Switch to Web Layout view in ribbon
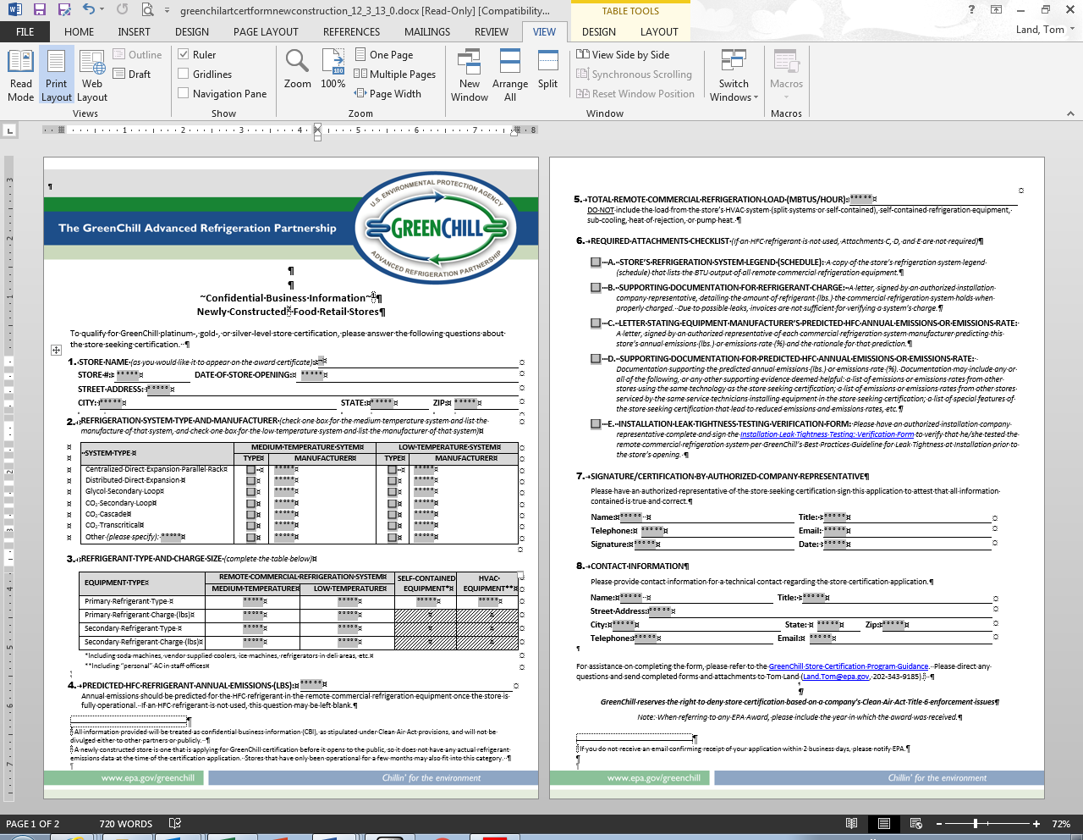The image size is (1083, 840). 92,76
